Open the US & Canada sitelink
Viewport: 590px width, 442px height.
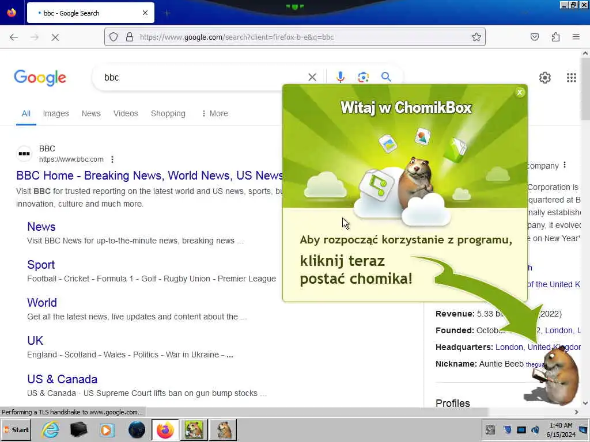(x=62, y=379)
